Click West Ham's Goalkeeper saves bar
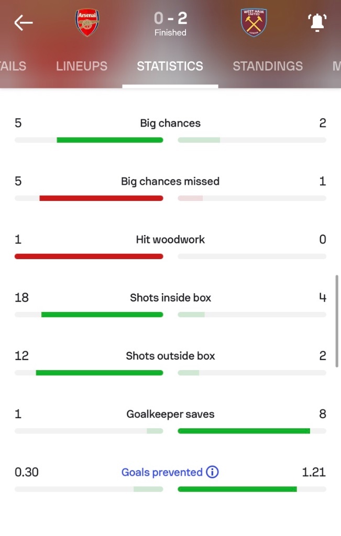Viewport: 341px width, 536px height. pyautogui.click(x=244, y=431)
